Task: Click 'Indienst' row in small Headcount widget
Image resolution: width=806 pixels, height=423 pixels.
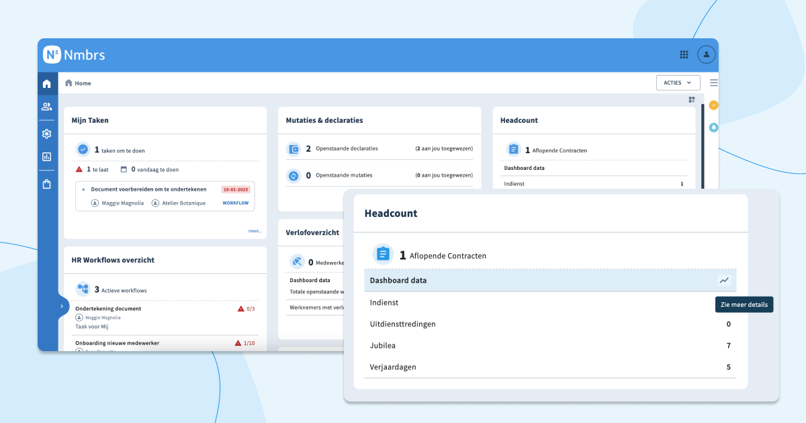Action: click(x=595, y=184)
